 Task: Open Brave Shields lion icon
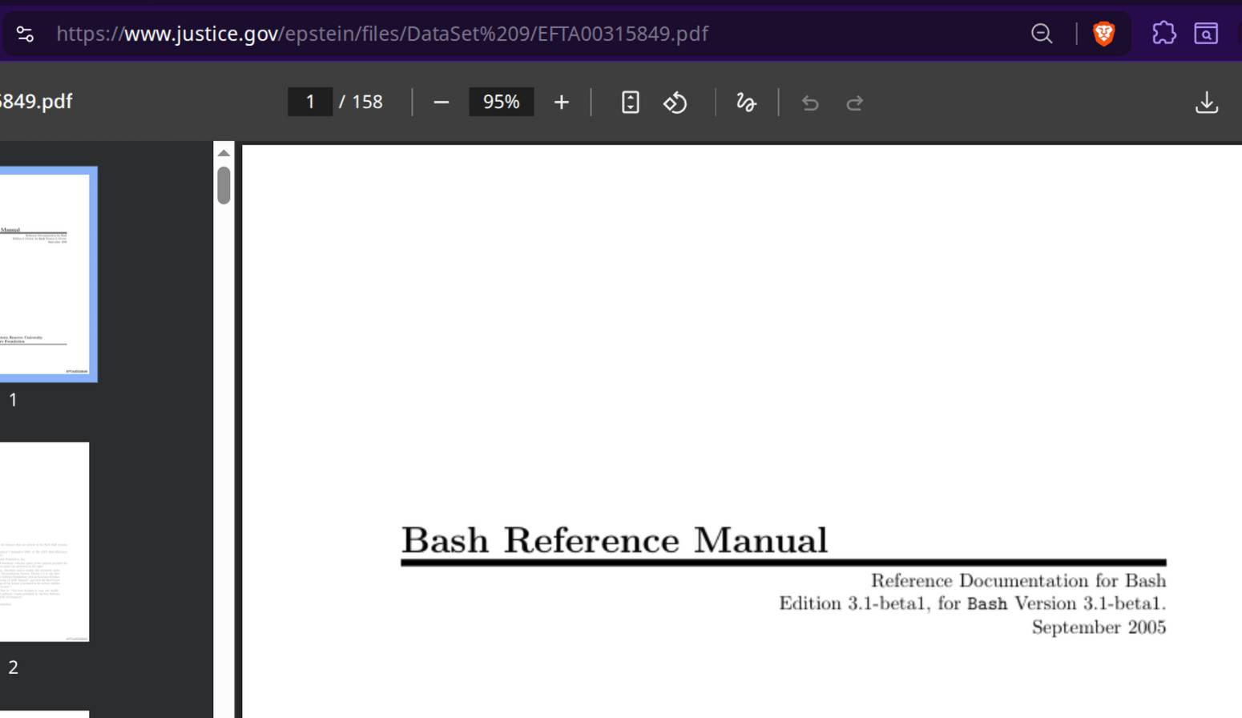(x=1103, y=34)
